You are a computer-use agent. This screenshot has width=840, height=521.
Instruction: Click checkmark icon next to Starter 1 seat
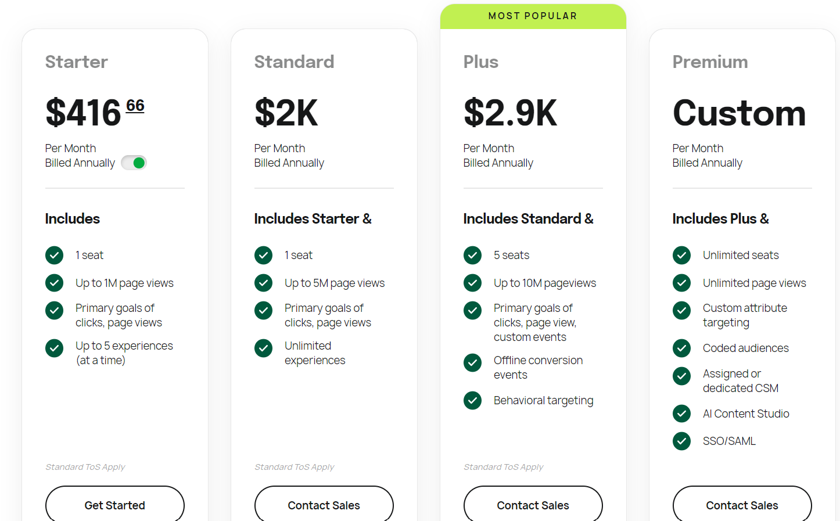click(x=55, y=255)
